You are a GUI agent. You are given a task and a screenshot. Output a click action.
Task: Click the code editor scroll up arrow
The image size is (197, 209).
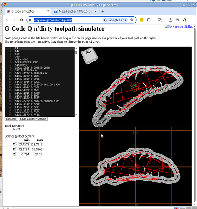[x=76, y=48]
